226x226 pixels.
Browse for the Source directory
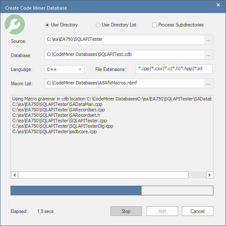(x=208, y=40)
